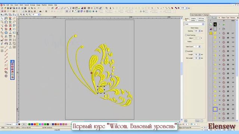Close the Color-Object List panel
Viewport: 239px width, 134px height.
click(x=238, y=18)
